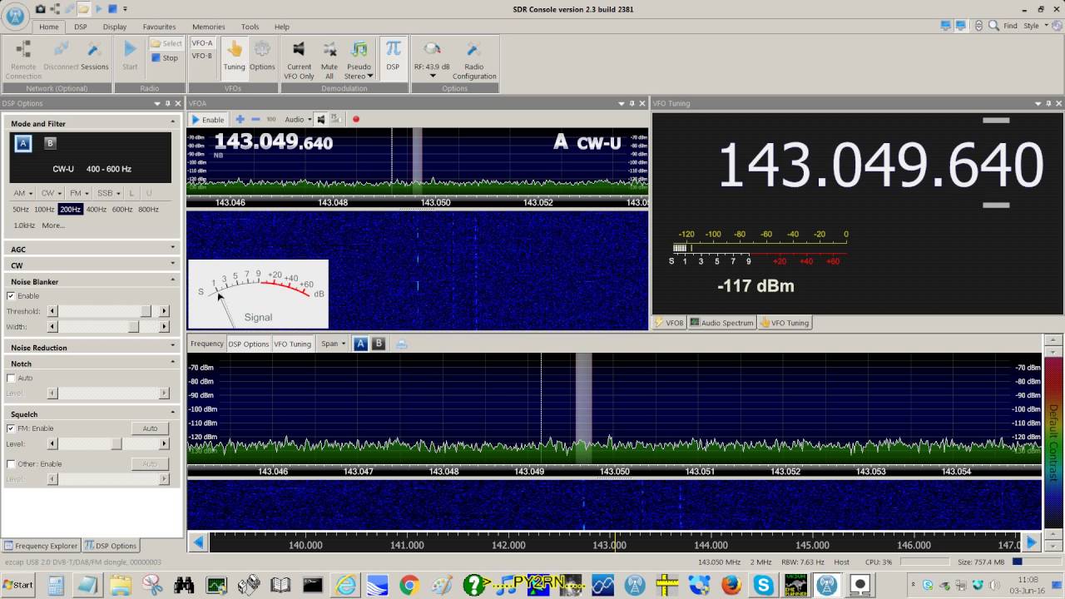This screenshot has width=1065, height=599.
Task: Toggle Notch Auto checkbox
Action: (11, 378)
